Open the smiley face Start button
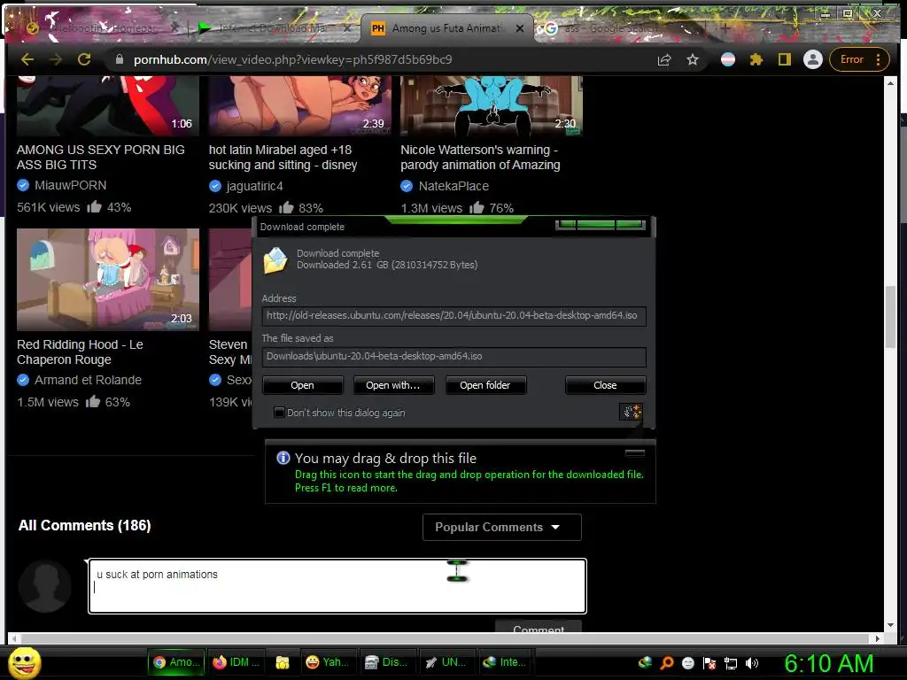907x680 pixels. coord(25,662)
